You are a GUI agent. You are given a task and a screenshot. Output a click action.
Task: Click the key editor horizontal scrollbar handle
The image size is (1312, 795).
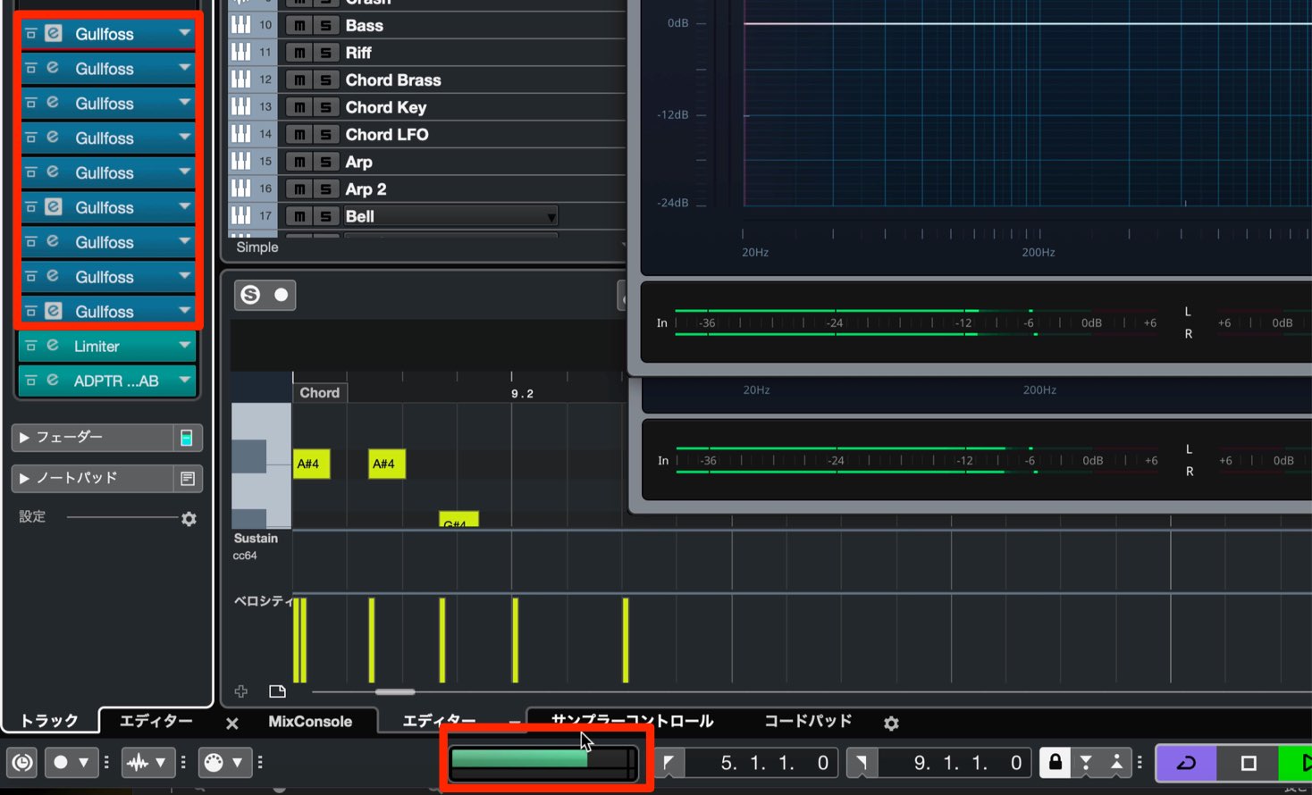click(x=394, y=691)
